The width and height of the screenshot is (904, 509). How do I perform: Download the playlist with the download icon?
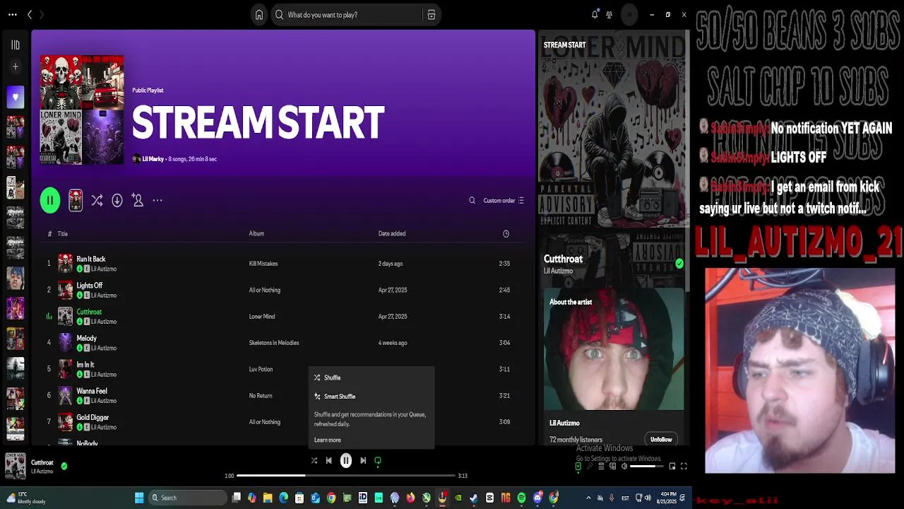117,201
